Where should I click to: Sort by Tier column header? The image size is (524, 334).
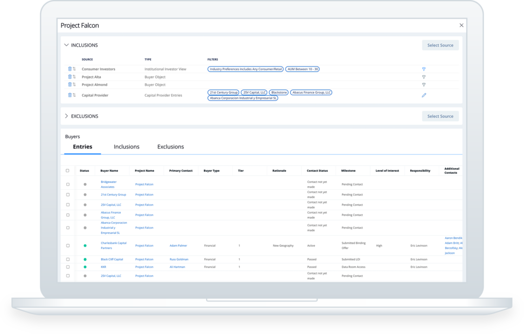[x=241, y=171]
